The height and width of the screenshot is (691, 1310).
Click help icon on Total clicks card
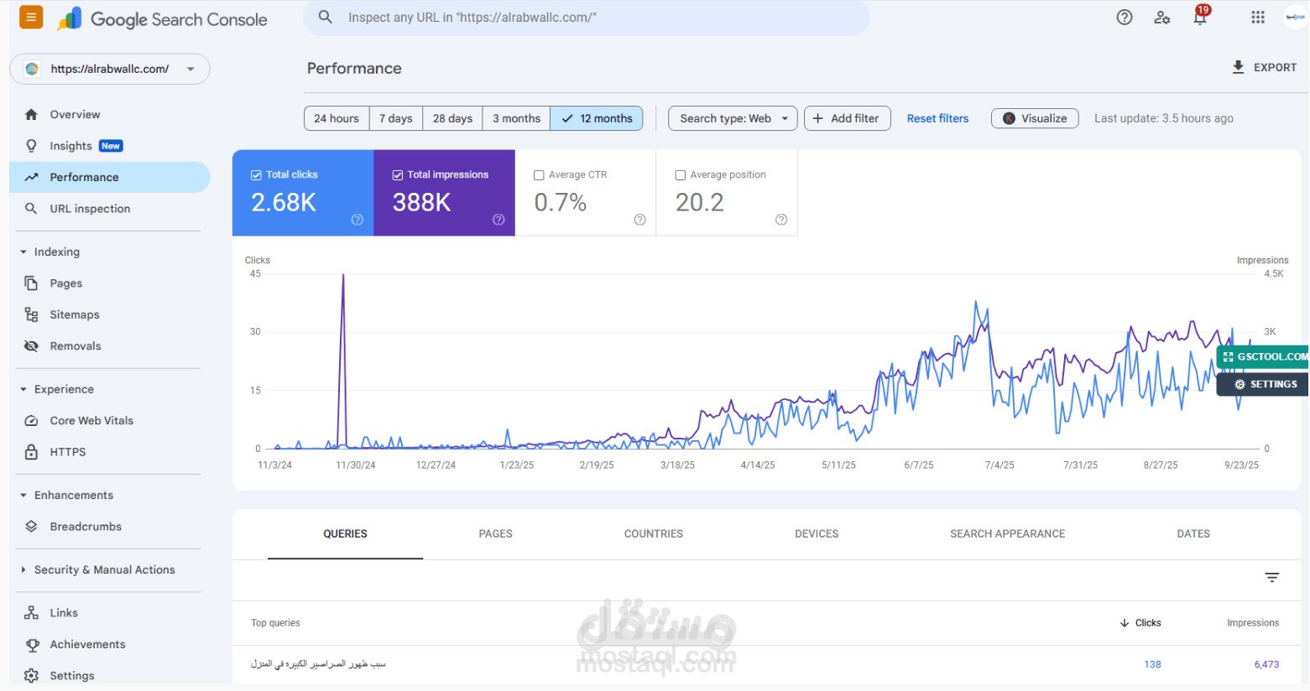[x=358, y=220]
